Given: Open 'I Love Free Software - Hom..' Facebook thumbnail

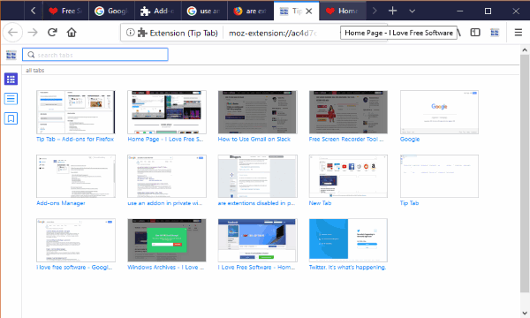Looking at the screenshot, I should [258, 240].
